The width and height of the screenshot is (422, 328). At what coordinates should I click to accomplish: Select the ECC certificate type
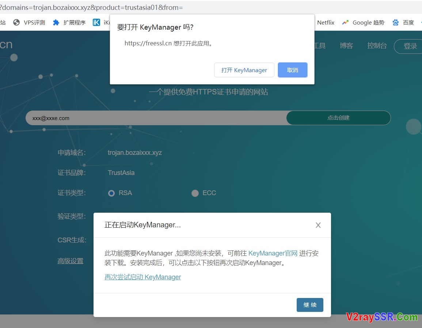pyautogui.click(x=195, y=193)
